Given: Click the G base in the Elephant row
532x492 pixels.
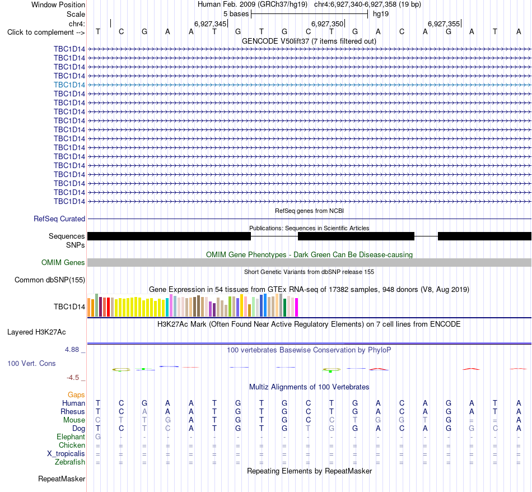Looking at the screenshot, I should [97, 437].
